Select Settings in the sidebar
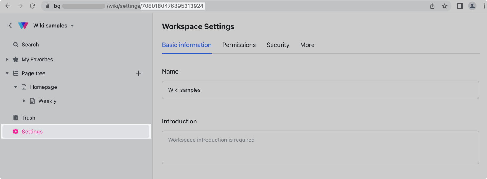The width and height of the screenshot is (487, 179). pos(32,132)
